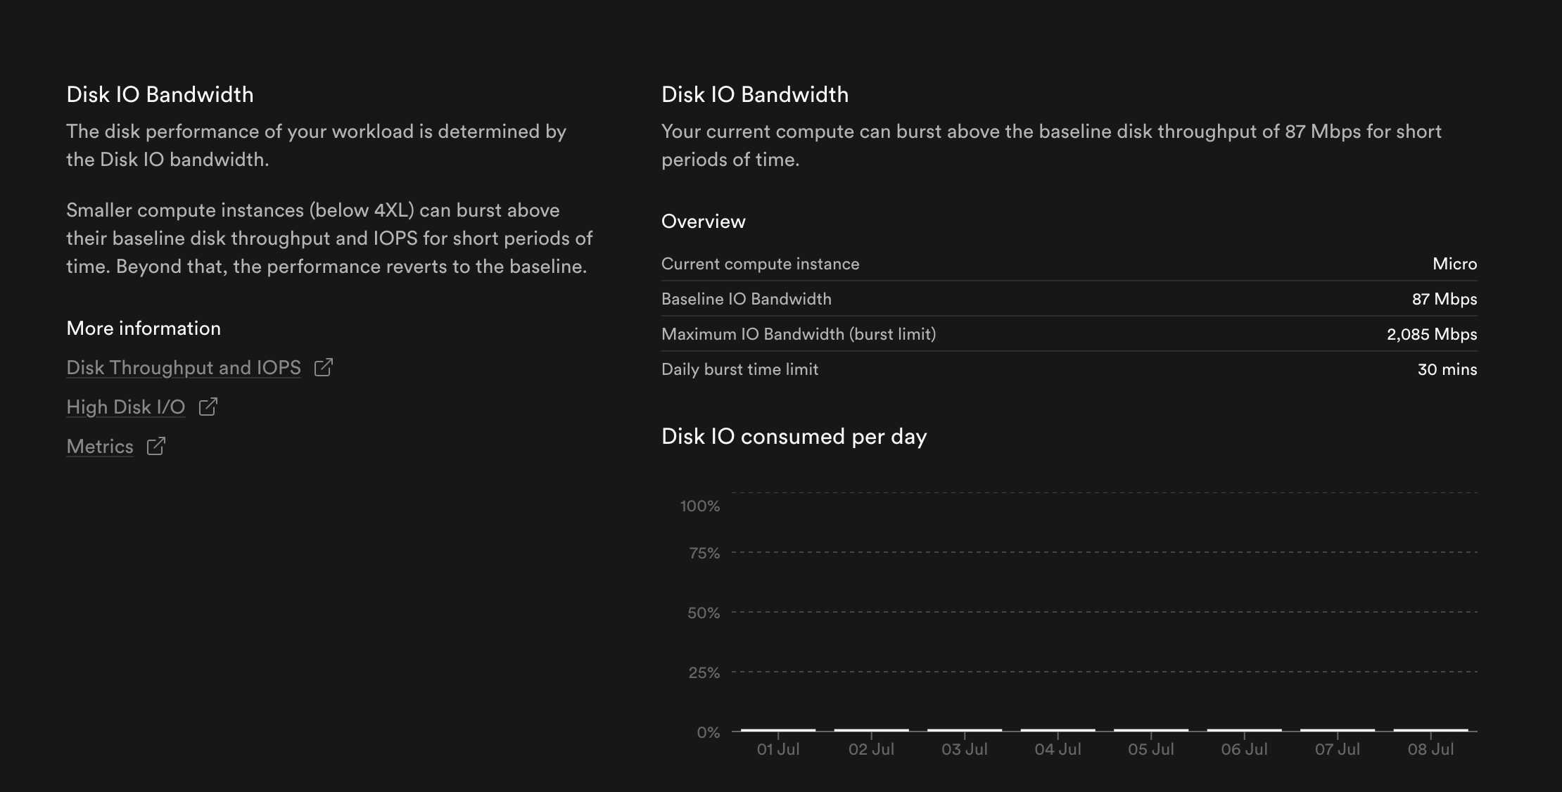The width and height of the screenshot is (1562, 792).
Task: Click the 01 Jul usage bar
Action: pyautogui.click(x=778, y=730)
